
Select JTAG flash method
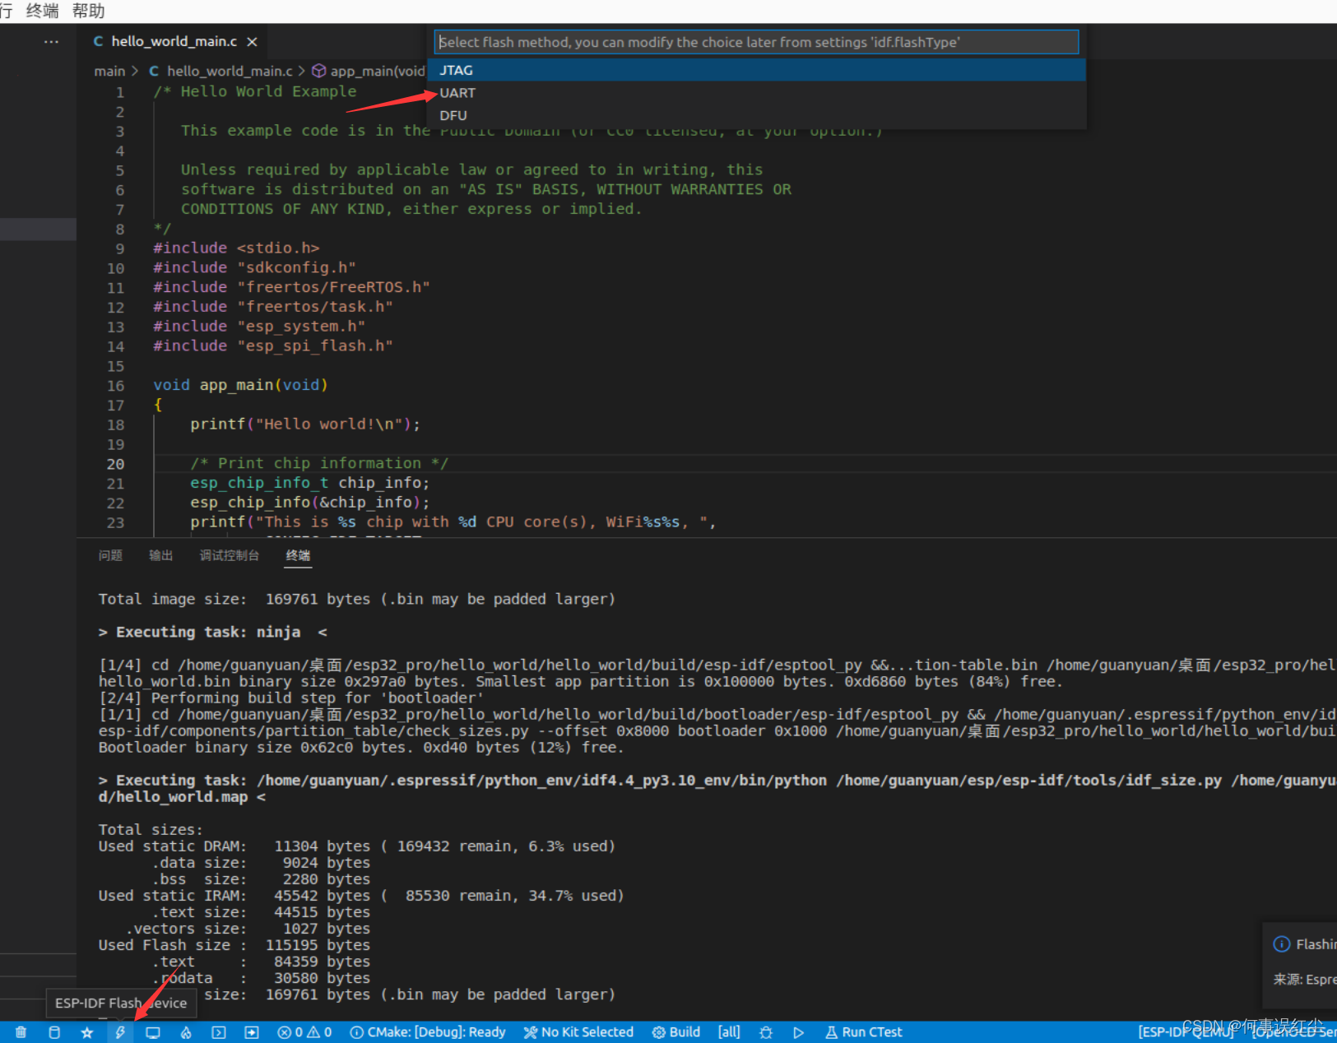pyautogui.click(x=757, y=71)
